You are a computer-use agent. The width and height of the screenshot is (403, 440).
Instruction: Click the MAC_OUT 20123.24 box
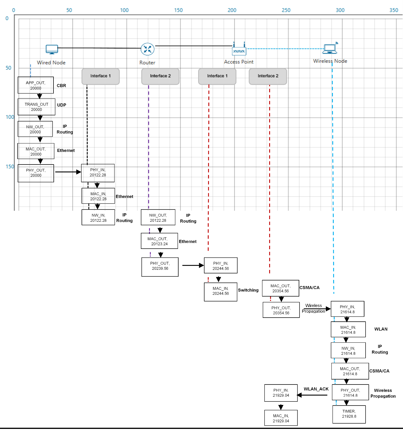(159, 241)
